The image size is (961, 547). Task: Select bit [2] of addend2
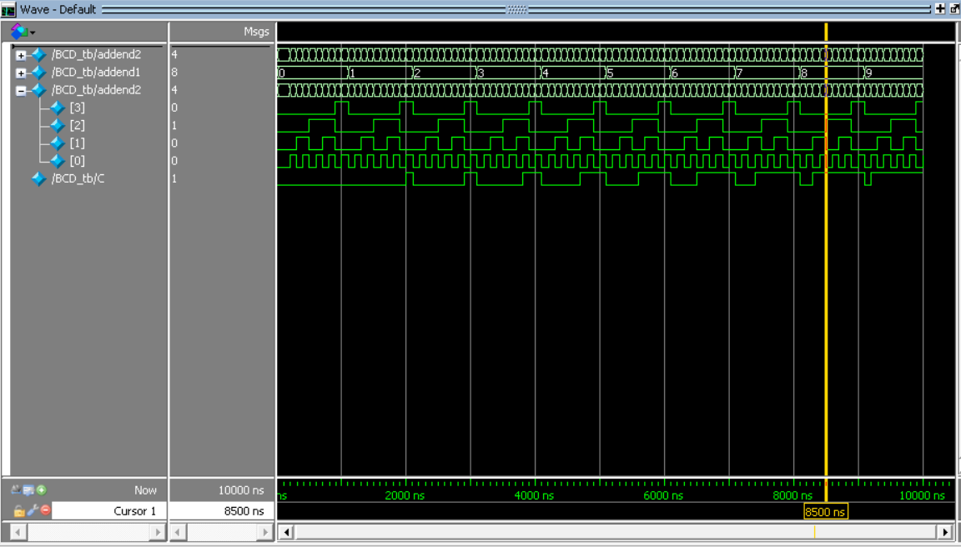coord(78,126)
